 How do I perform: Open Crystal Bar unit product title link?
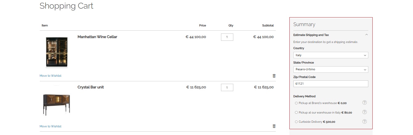91,87
